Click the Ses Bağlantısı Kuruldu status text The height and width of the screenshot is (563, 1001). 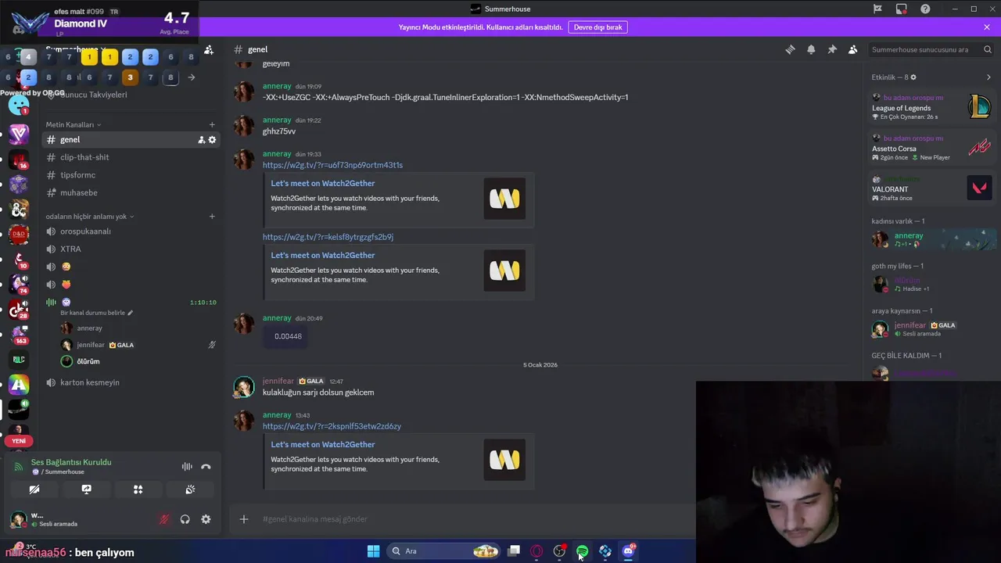[71, 462]
